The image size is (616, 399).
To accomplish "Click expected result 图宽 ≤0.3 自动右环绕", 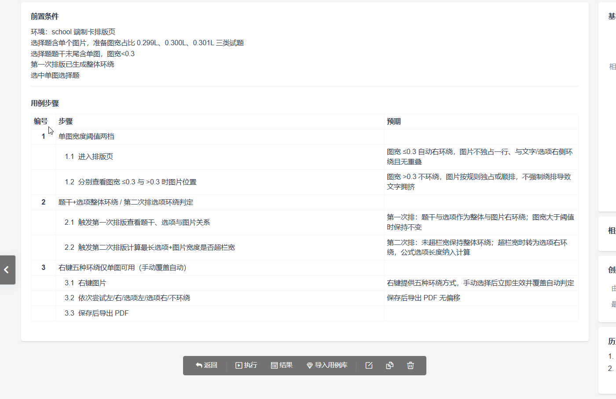I will click(x=480, y=157).
